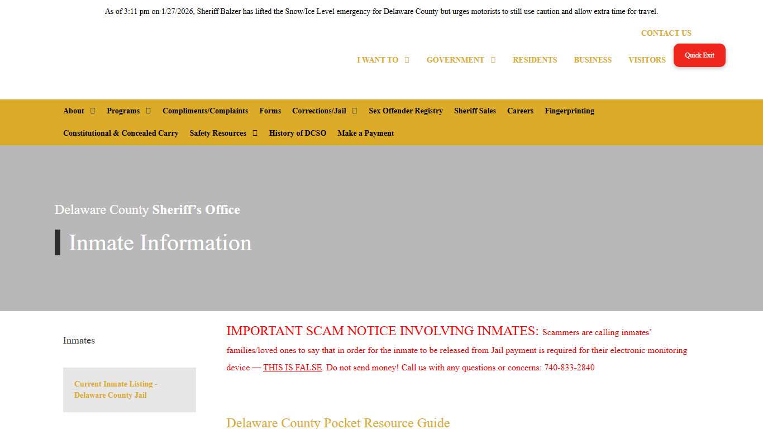The width and height of the screenshot is (763, 429).
Task: Open the Safety Resources dropdown
Action: [218, 133]
